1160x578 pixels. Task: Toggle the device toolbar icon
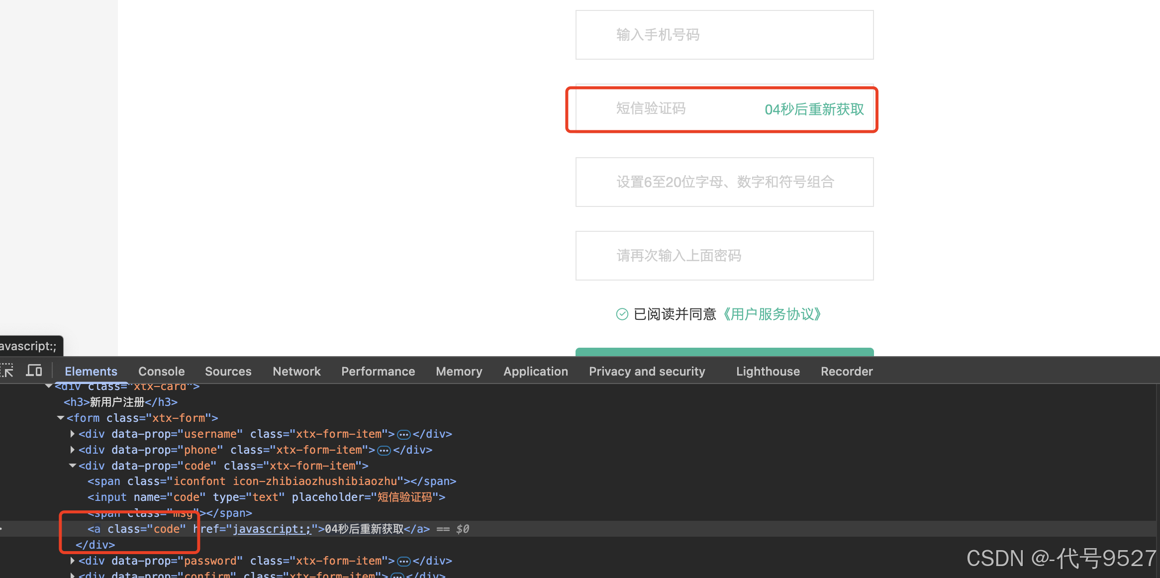(x=34, y=371)
